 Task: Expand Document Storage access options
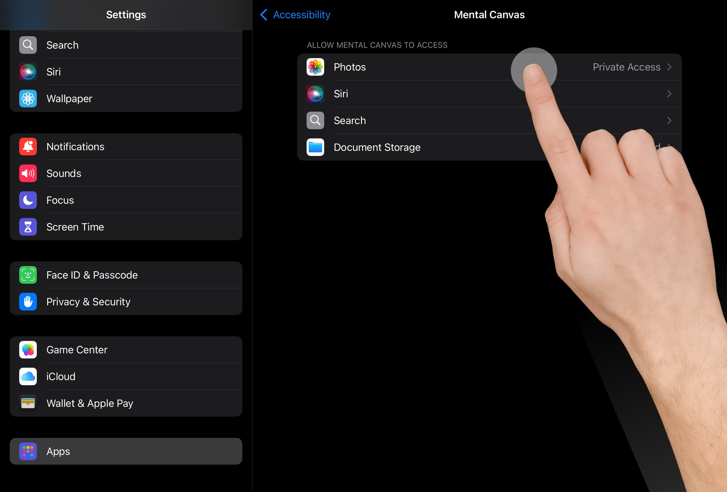[x=490, y=147]
